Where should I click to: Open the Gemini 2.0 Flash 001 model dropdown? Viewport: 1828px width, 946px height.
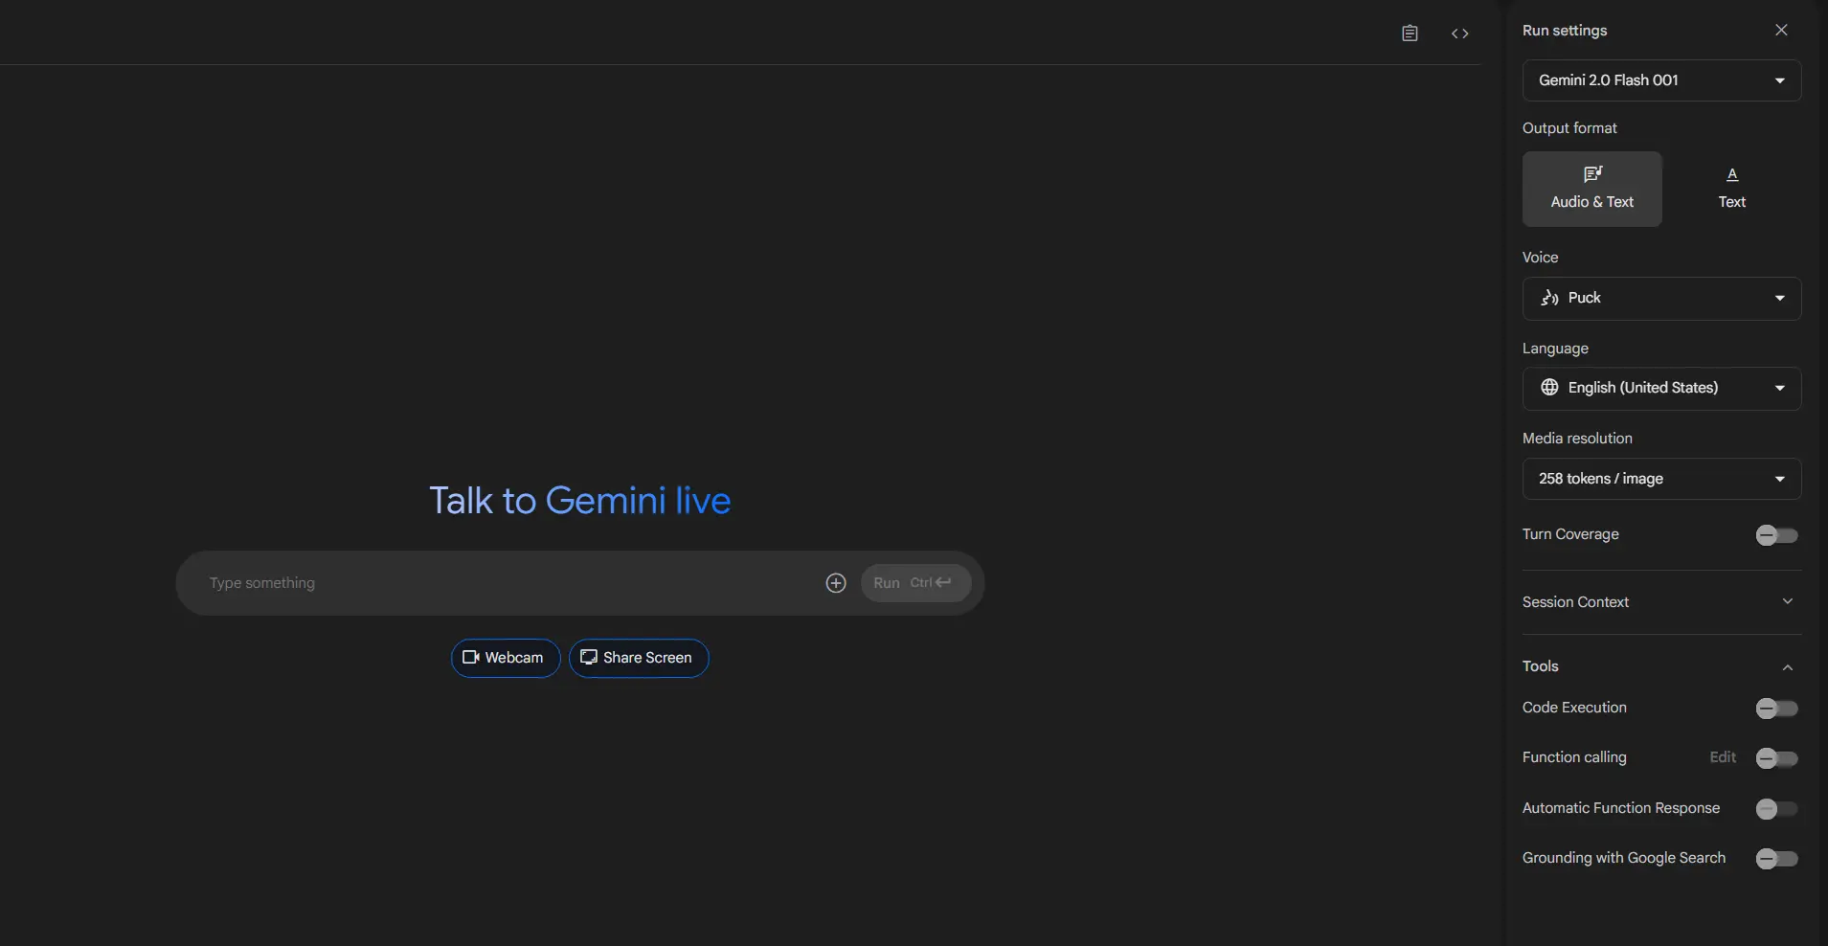(1661, 80)
